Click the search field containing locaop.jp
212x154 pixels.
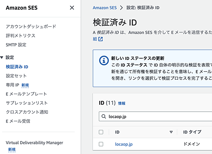coord(156,116)
